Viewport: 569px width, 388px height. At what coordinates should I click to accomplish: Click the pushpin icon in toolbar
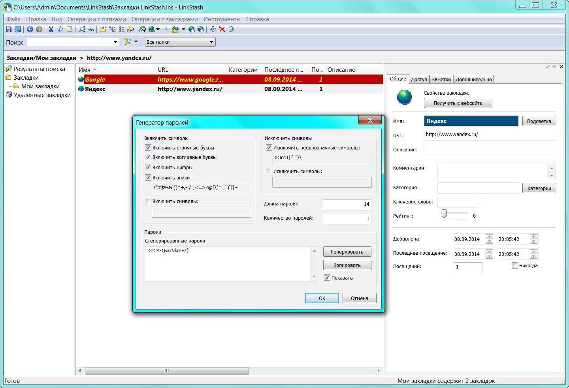[91, 29]
